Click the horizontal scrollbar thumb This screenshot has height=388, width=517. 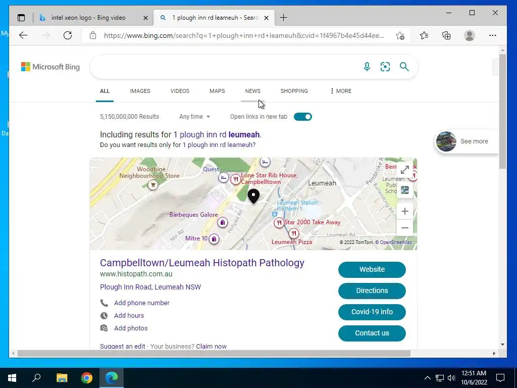click(214, 353)
